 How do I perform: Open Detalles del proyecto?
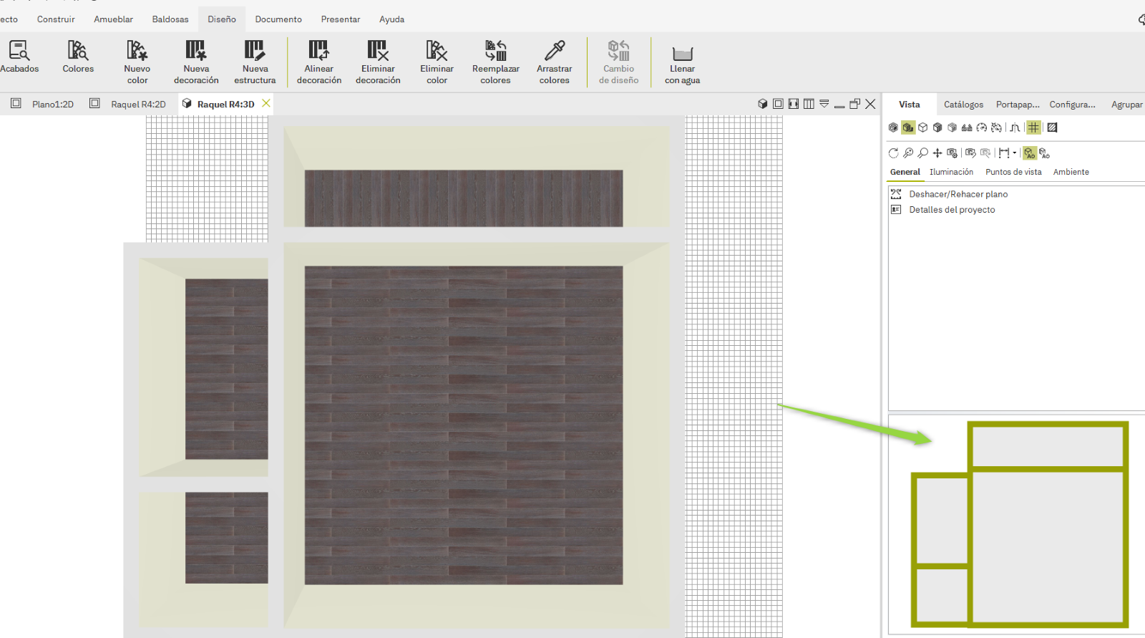[952, 210]
